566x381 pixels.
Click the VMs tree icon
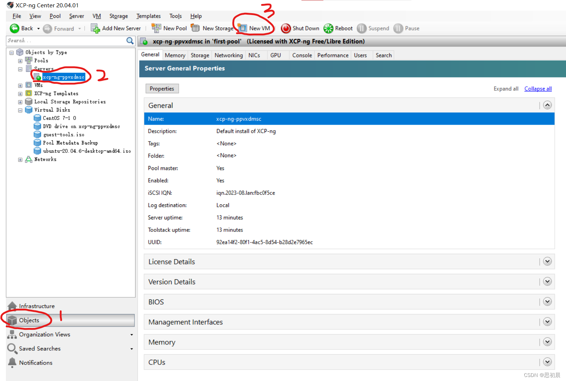29,85
